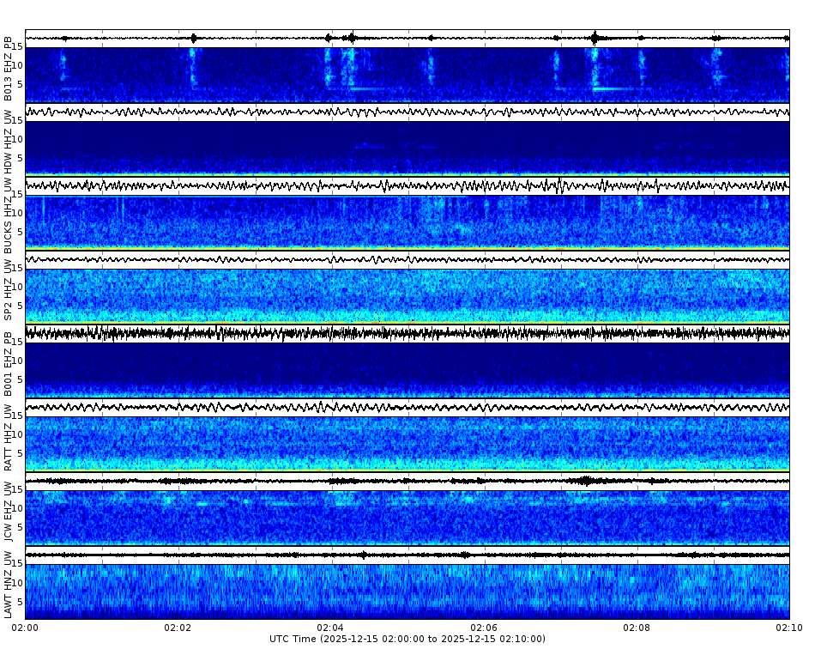Select the BUCKS HHZ UW station label

pyautogui.click(x=8, y=213)
